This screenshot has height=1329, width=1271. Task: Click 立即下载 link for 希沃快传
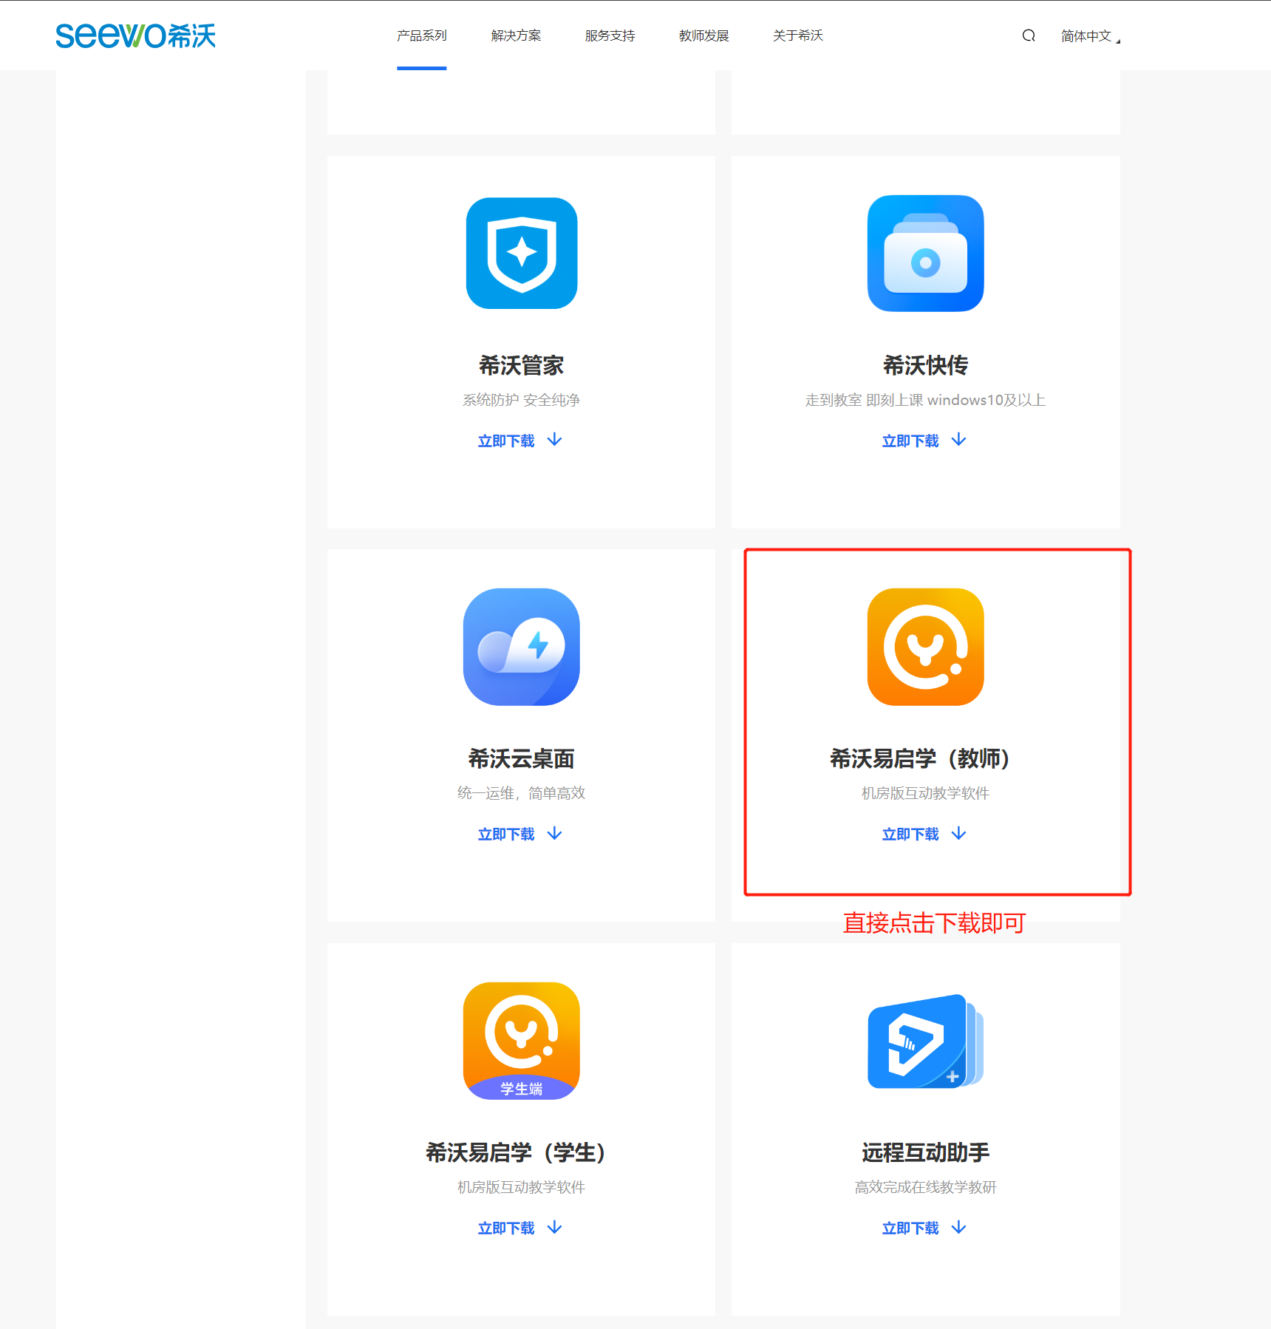pyautogui.click(x=910, y=441)
